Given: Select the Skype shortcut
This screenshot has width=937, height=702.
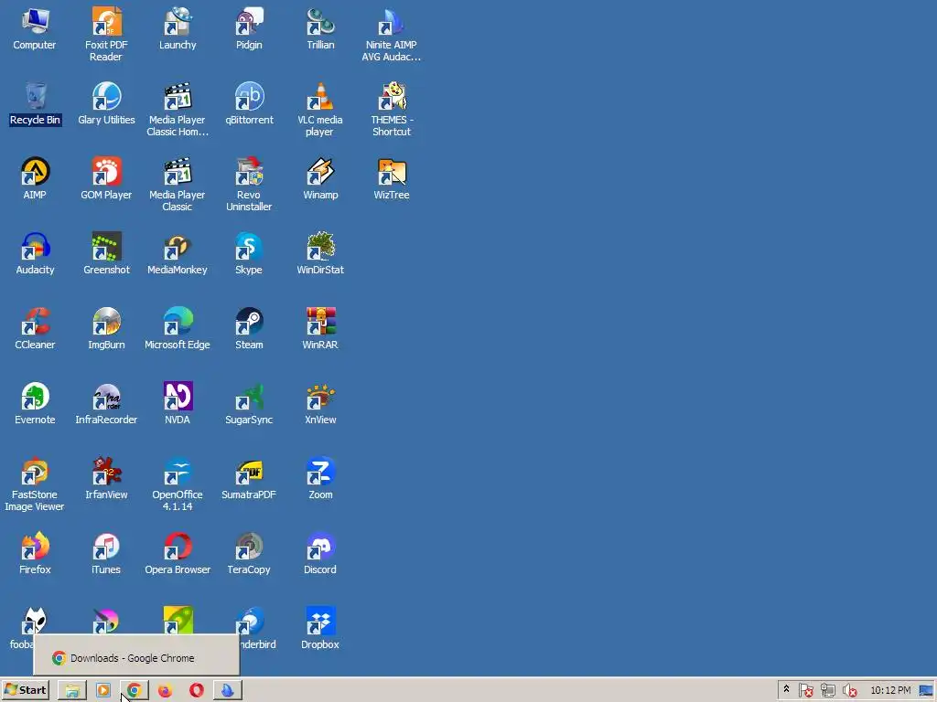Looking at the screenshot, I should pos(249,254).
